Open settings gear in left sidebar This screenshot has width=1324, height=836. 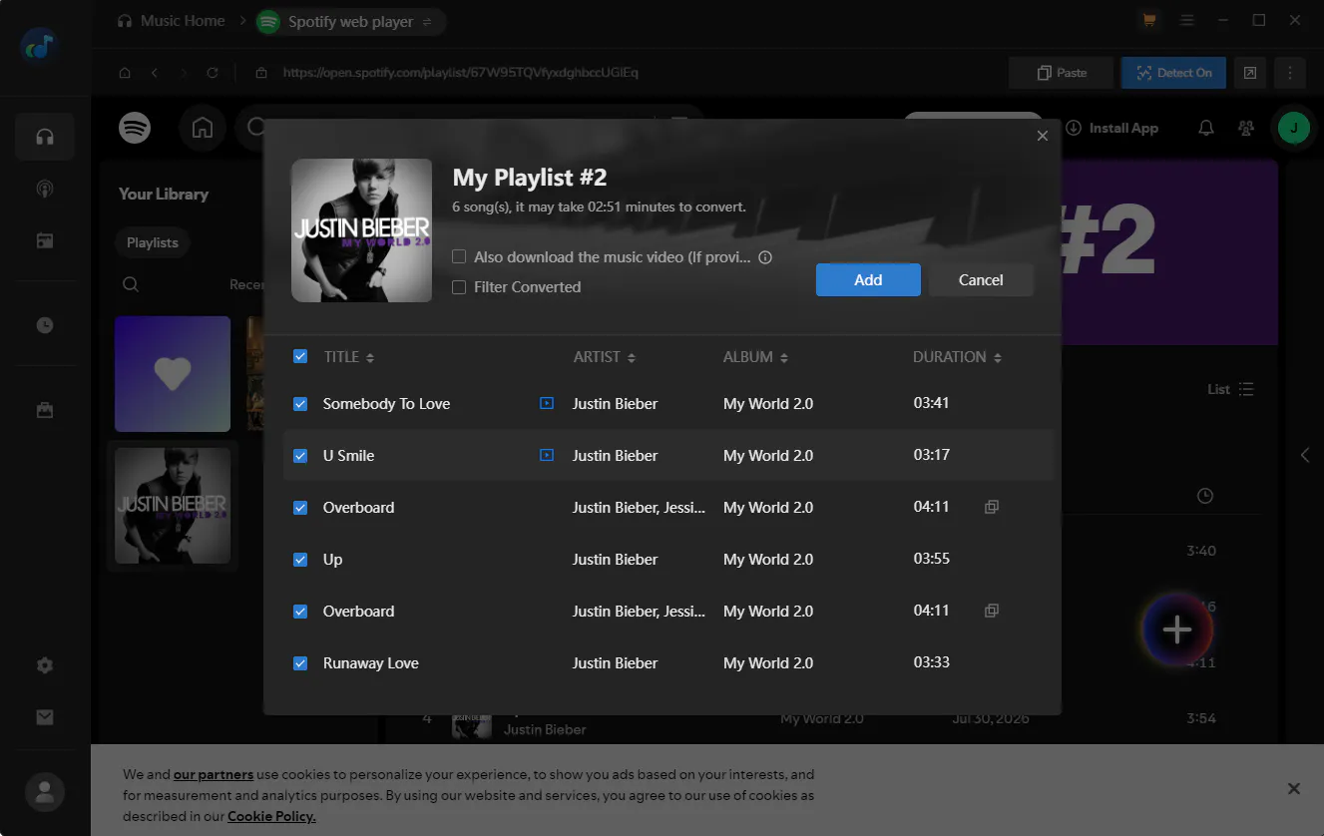tap(45, 665)
